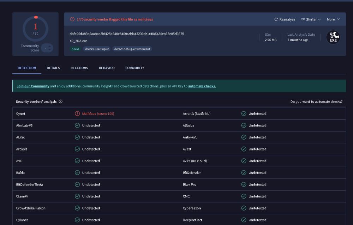Open the More dropdown menu
353x225 pixels.
(333, 19)
